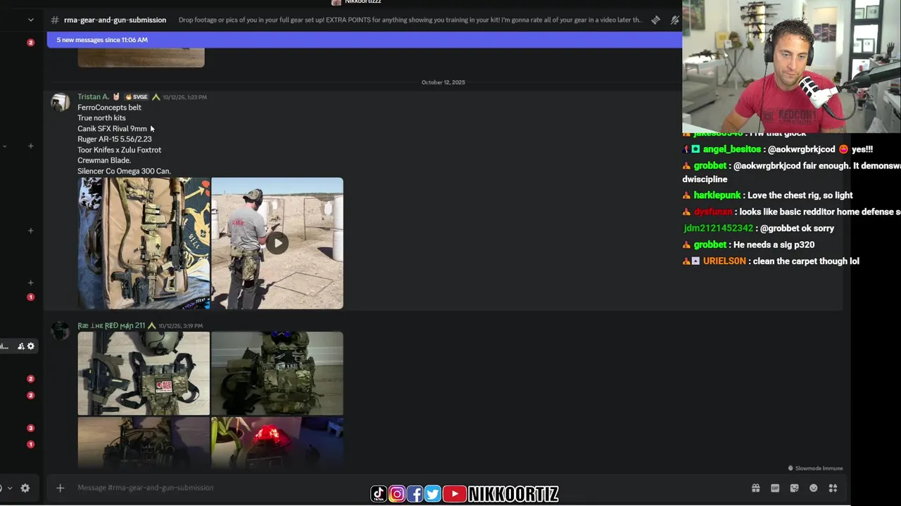The image size is (901, 506).
Task: Click URIELS0N username in stream chat
Action: coord(724,261)
